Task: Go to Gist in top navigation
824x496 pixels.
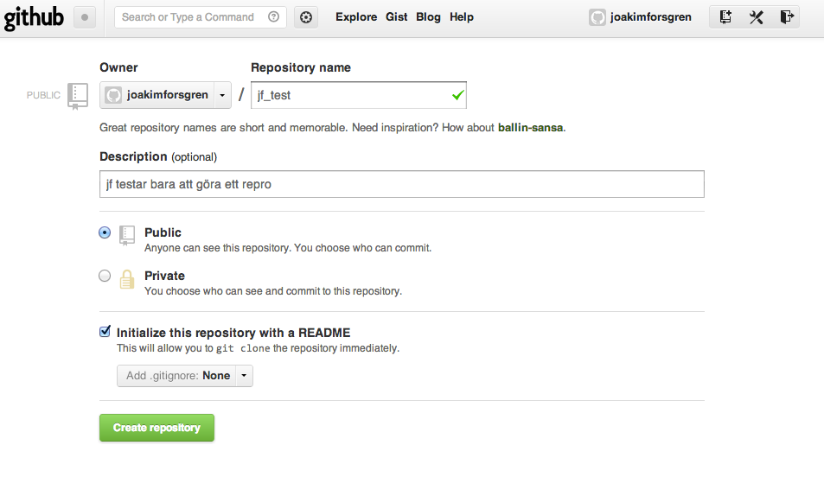Action: 397,17
